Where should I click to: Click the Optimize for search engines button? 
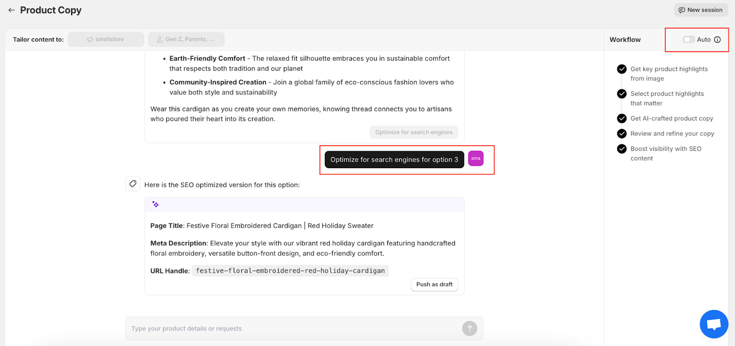414,132
